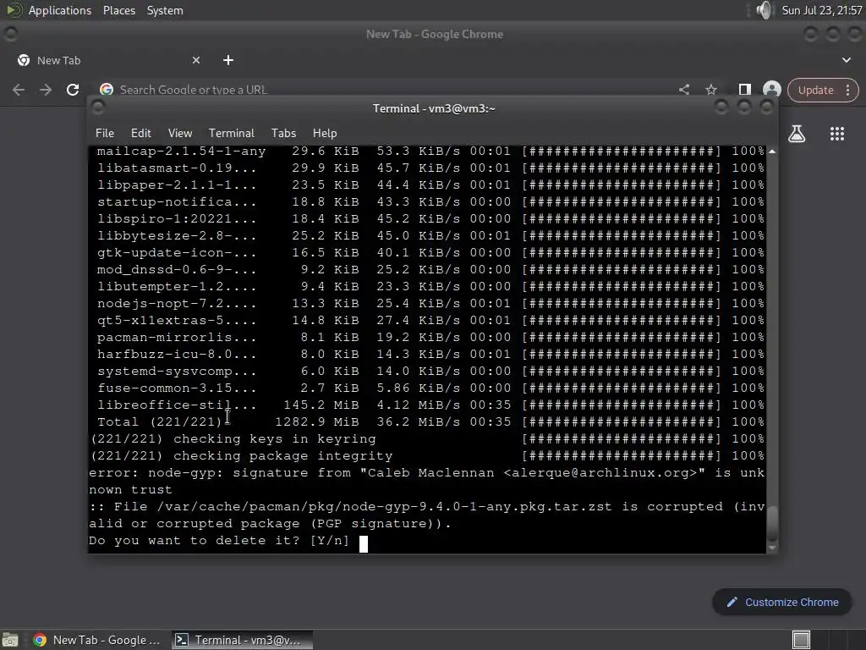Click the Terminal window menu button at left

pos(98,107)
